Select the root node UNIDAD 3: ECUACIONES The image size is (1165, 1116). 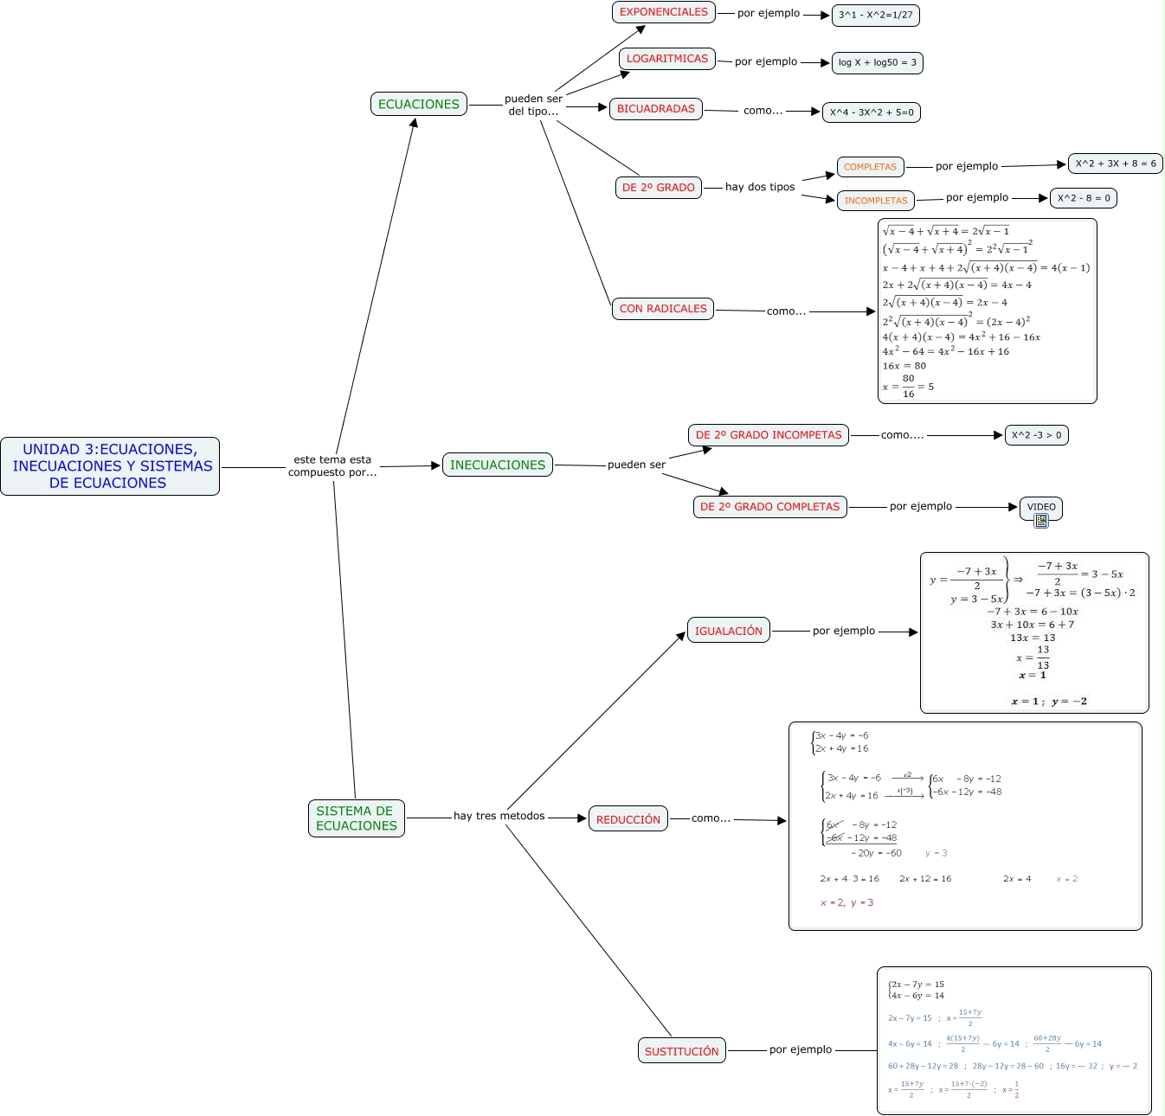click(110, 466)
